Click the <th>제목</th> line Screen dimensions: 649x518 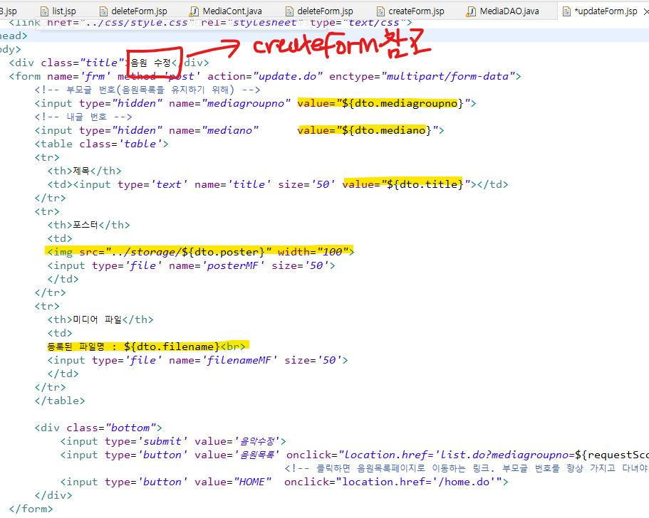click(x=85, y=171)
